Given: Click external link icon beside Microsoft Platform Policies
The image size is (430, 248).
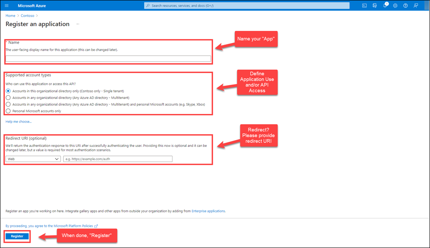Looking at the screenshot, I should (x=97, y=226).
